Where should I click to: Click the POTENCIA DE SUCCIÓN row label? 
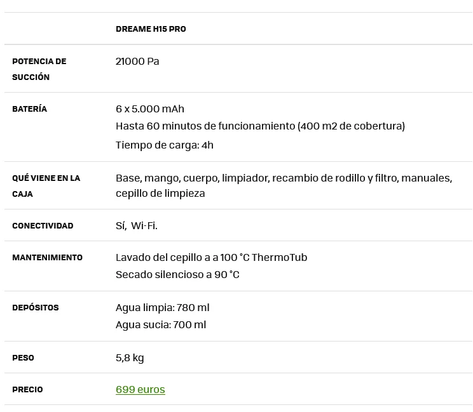39,69
